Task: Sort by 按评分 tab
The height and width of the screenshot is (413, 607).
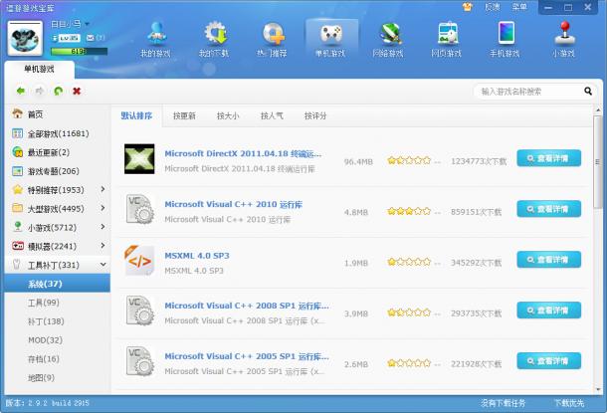Action: [315, 115]
